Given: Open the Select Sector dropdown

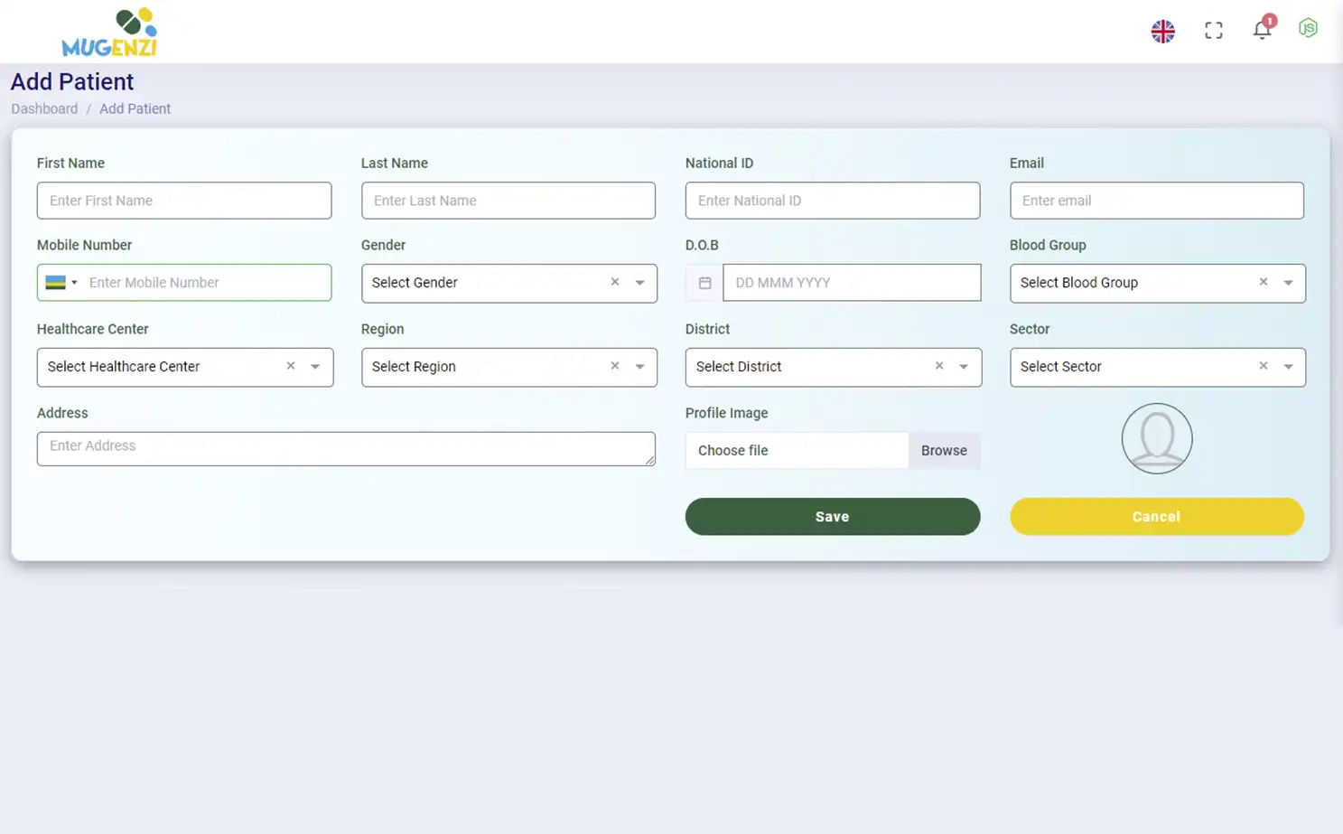Looking at the screenshot, I should tap(1288, 367).
